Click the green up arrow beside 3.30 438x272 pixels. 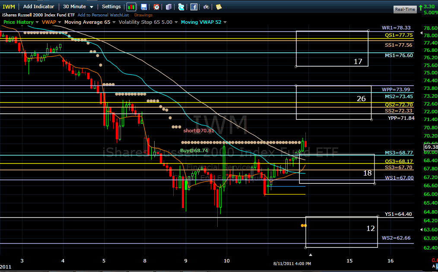421,8
